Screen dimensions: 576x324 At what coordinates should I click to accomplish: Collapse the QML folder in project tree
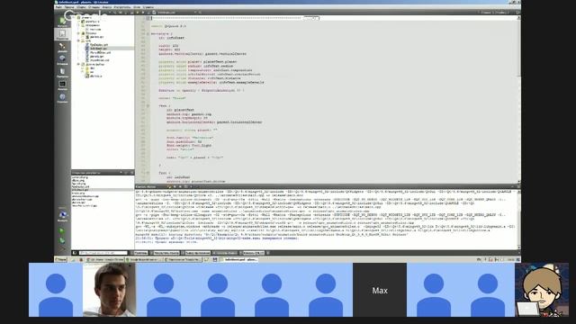coord(78,40)
